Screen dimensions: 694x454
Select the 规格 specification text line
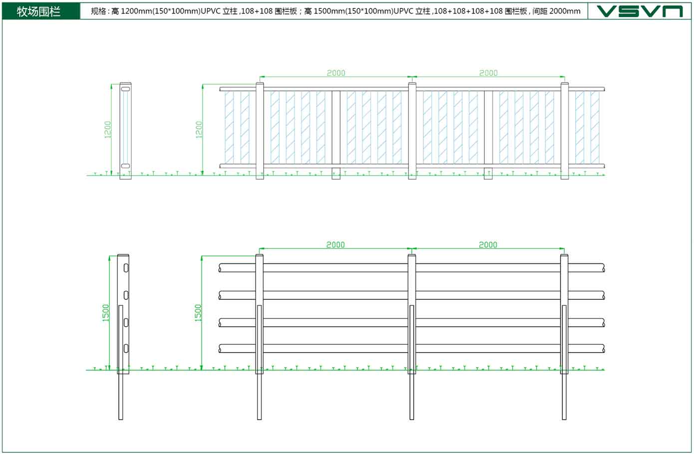tap(336, 11)
